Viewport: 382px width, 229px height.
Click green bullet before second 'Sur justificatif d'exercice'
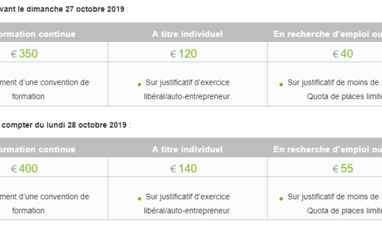point(140,199)
